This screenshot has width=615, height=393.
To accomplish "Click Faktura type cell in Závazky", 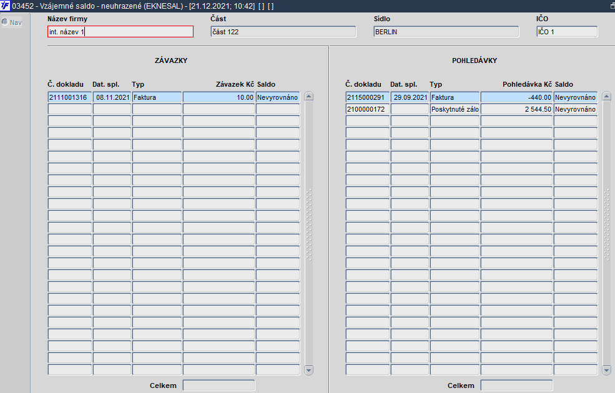I will 157,97.
